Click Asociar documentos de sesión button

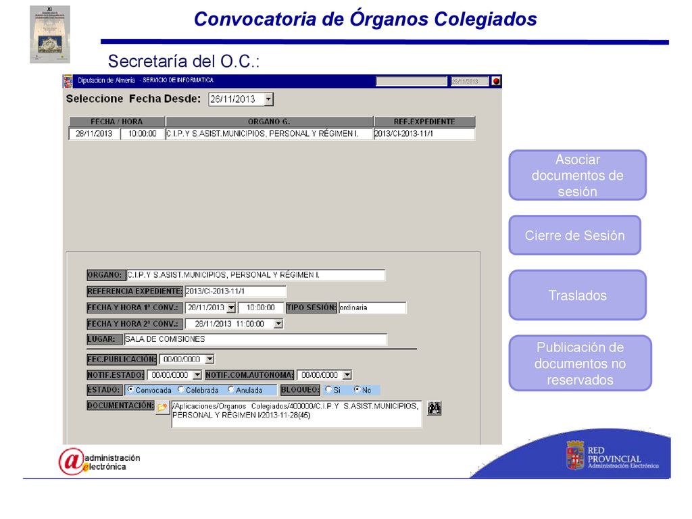(577, 175)
